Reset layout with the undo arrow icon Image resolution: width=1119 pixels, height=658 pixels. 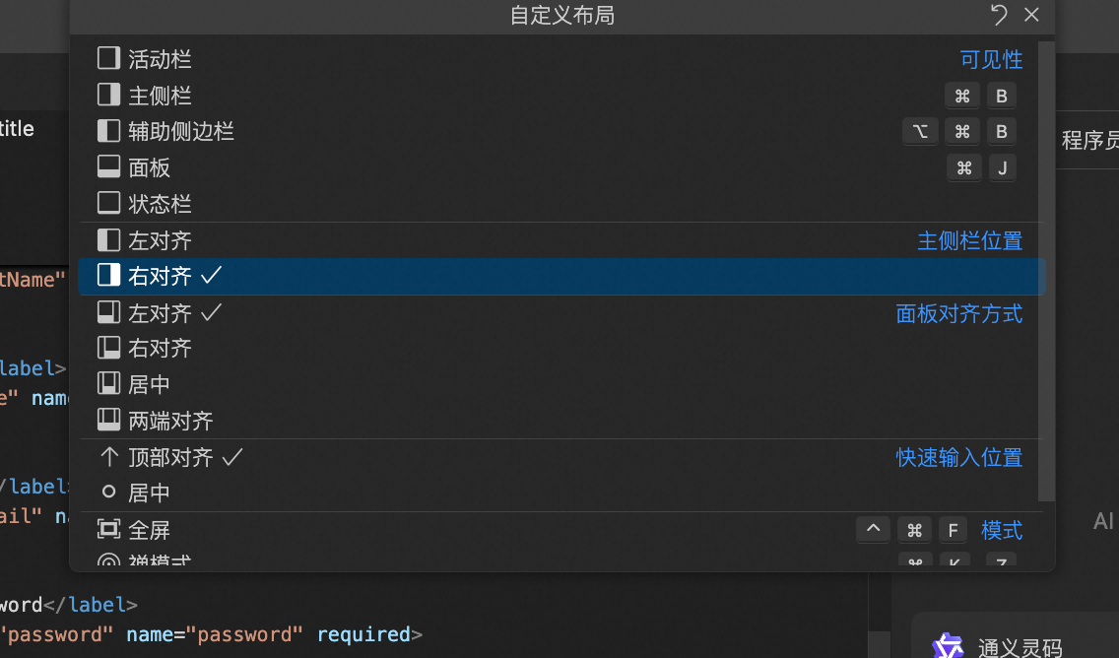[999, 15]
